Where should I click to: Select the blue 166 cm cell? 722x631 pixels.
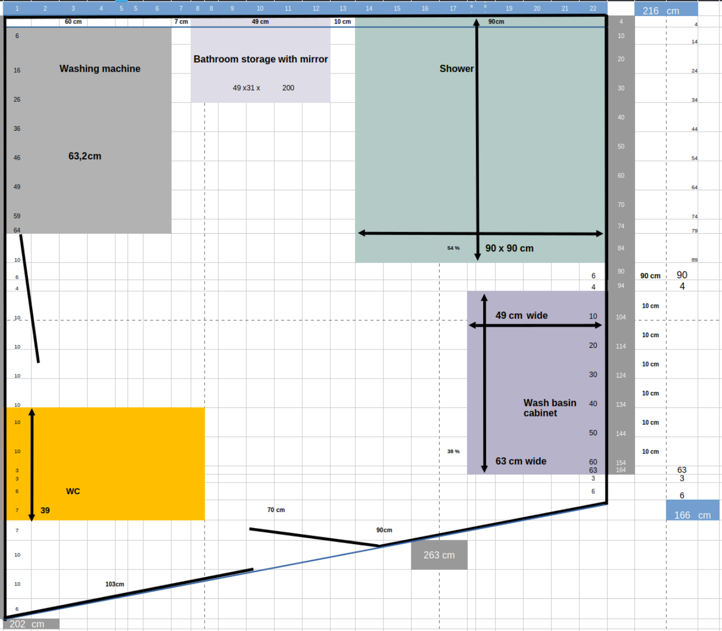692,515
